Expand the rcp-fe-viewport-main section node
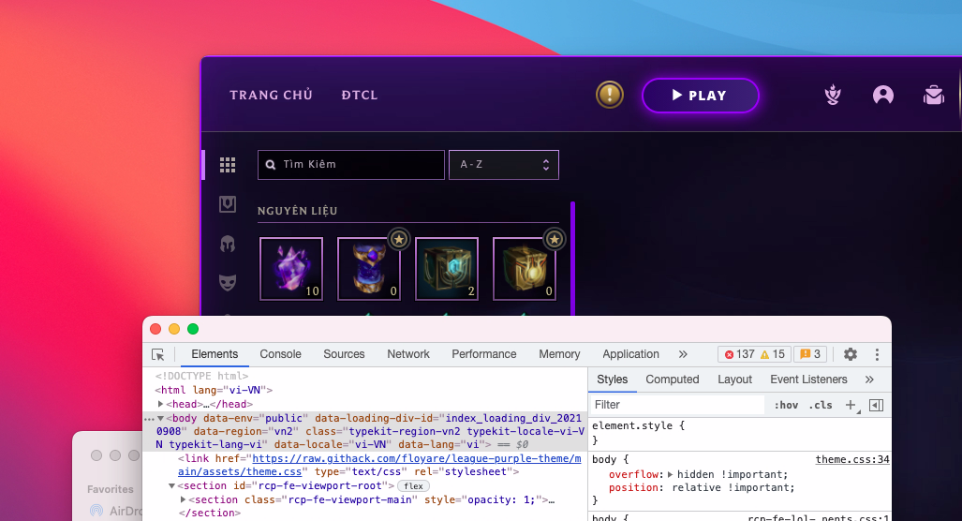This screenshot has height=521, width=962. click(183, 499)
